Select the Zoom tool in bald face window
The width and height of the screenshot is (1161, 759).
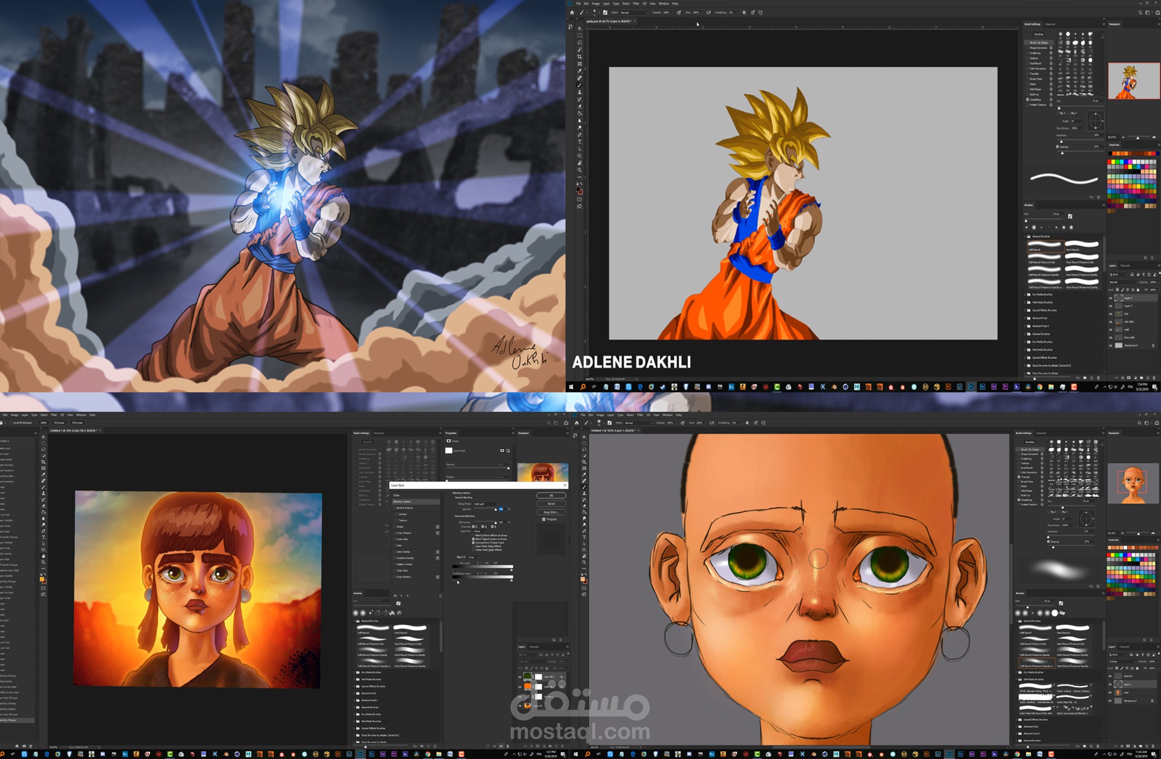click(584, 562)
